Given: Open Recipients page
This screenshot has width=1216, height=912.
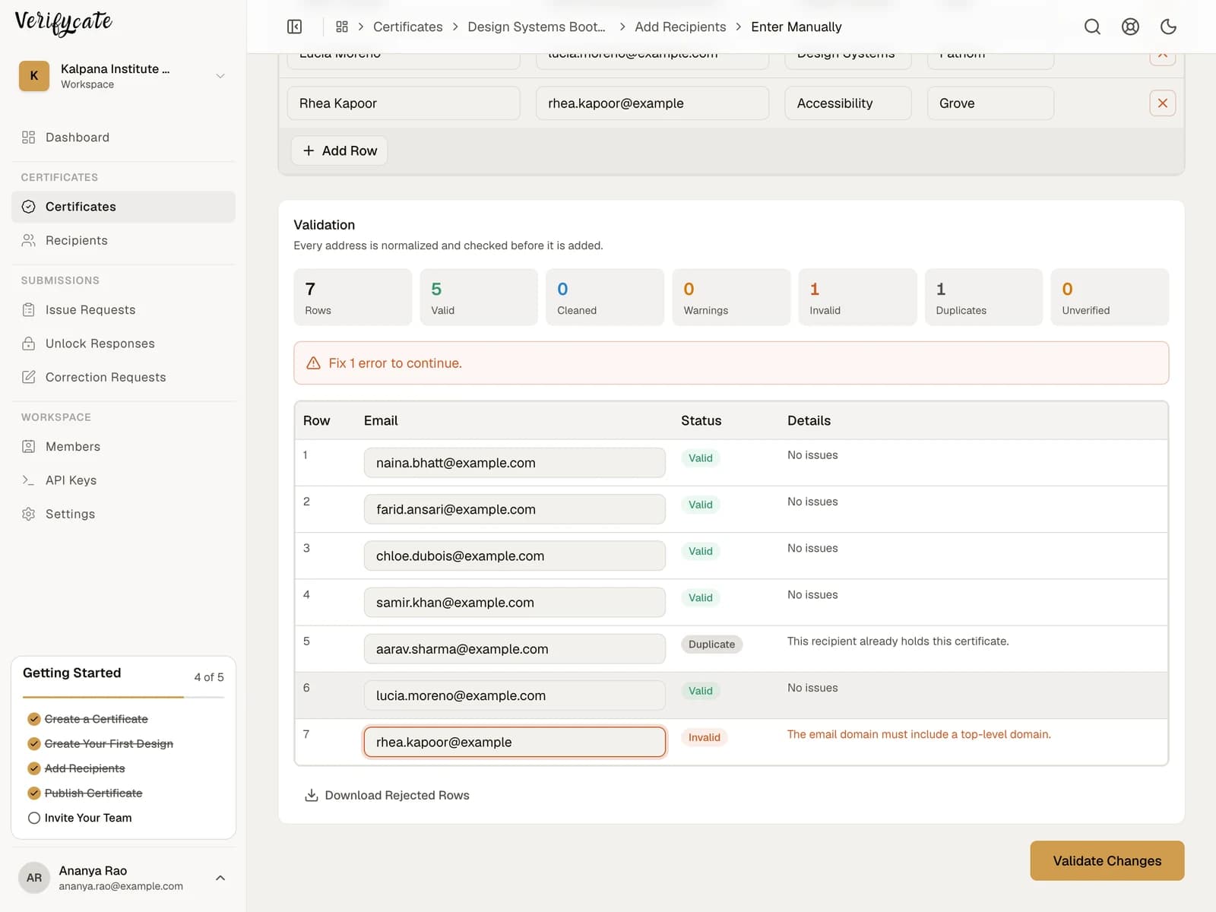Looking at the screenshot, I should coord(123,240).
